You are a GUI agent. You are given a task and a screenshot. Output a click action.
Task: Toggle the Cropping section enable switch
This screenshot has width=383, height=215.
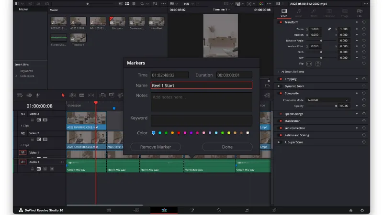coord(281,79)
